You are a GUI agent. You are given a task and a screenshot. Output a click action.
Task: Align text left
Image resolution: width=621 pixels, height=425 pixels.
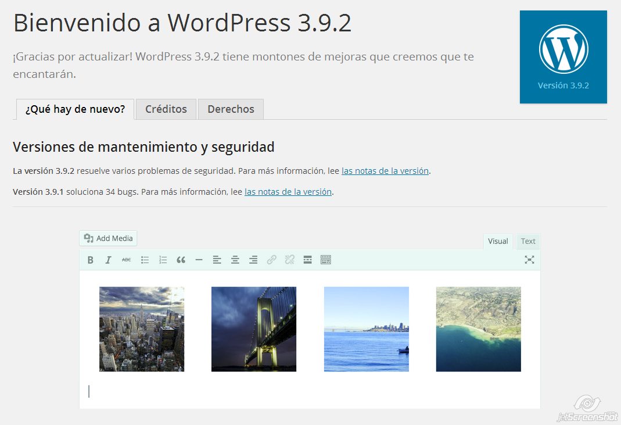(x=217, y=260)
